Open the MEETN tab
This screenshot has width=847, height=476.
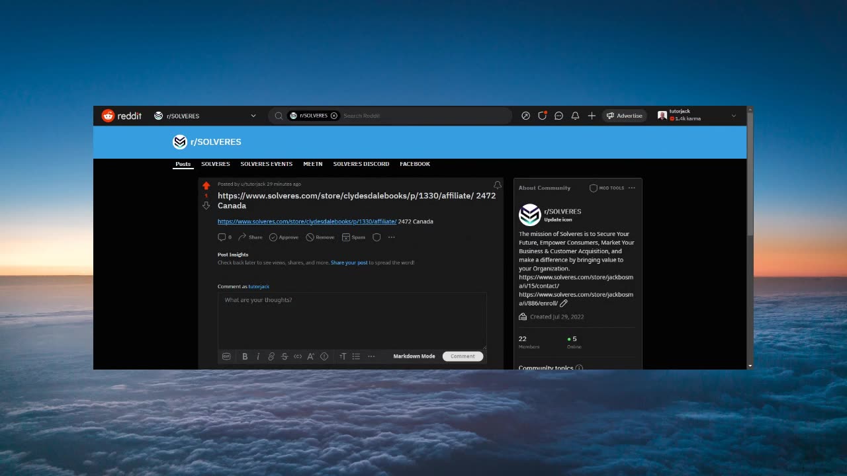click(313, 164)
